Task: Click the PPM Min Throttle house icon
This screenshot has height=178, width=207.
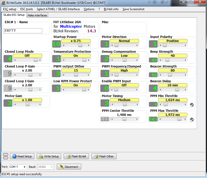Action: (192, 105)
